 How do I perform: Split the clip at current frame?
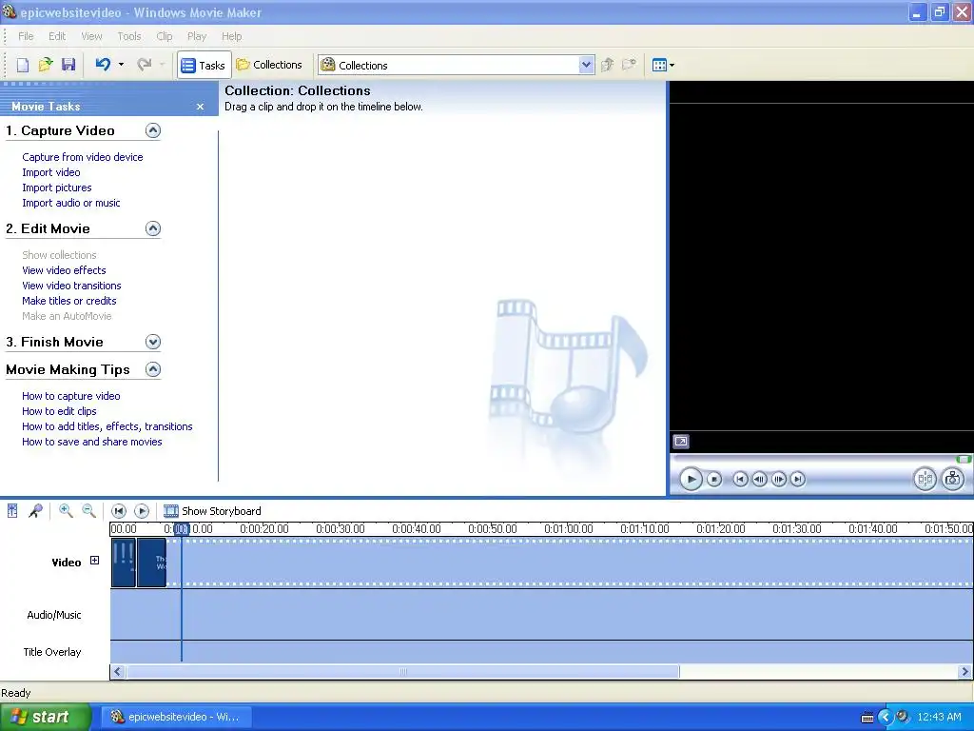925,479
